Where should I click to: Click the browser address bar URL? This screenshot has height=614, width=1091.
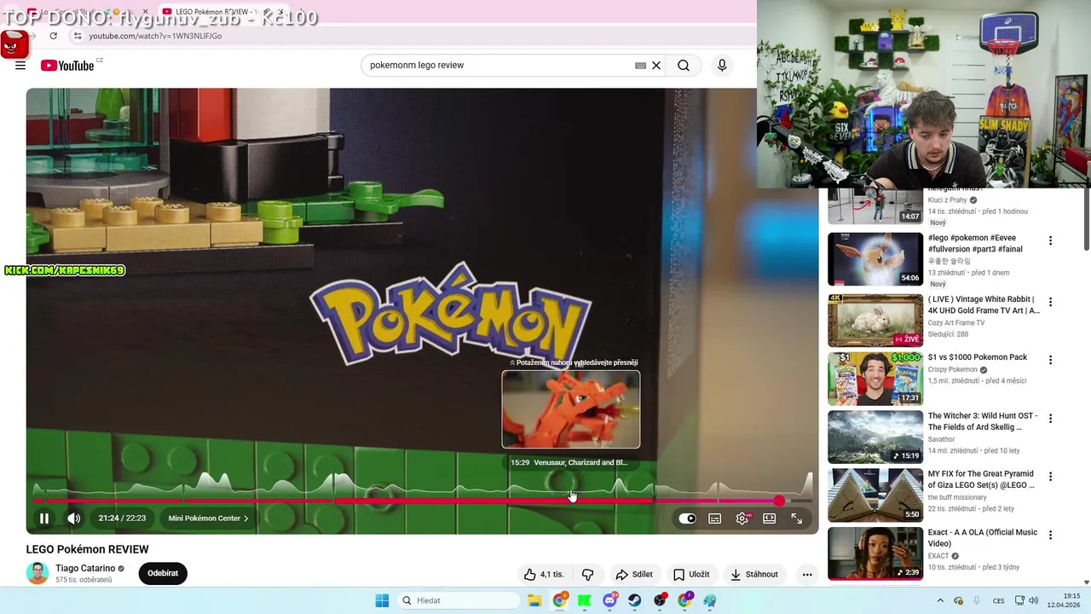(155, 36)
